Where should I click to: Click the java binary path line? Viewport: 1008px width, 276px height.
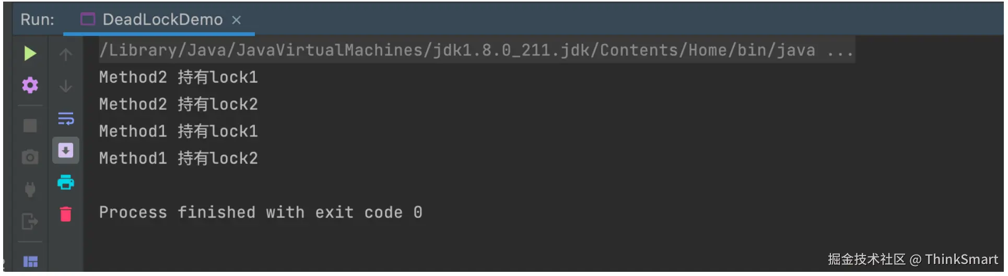click(x=456, y=50)
